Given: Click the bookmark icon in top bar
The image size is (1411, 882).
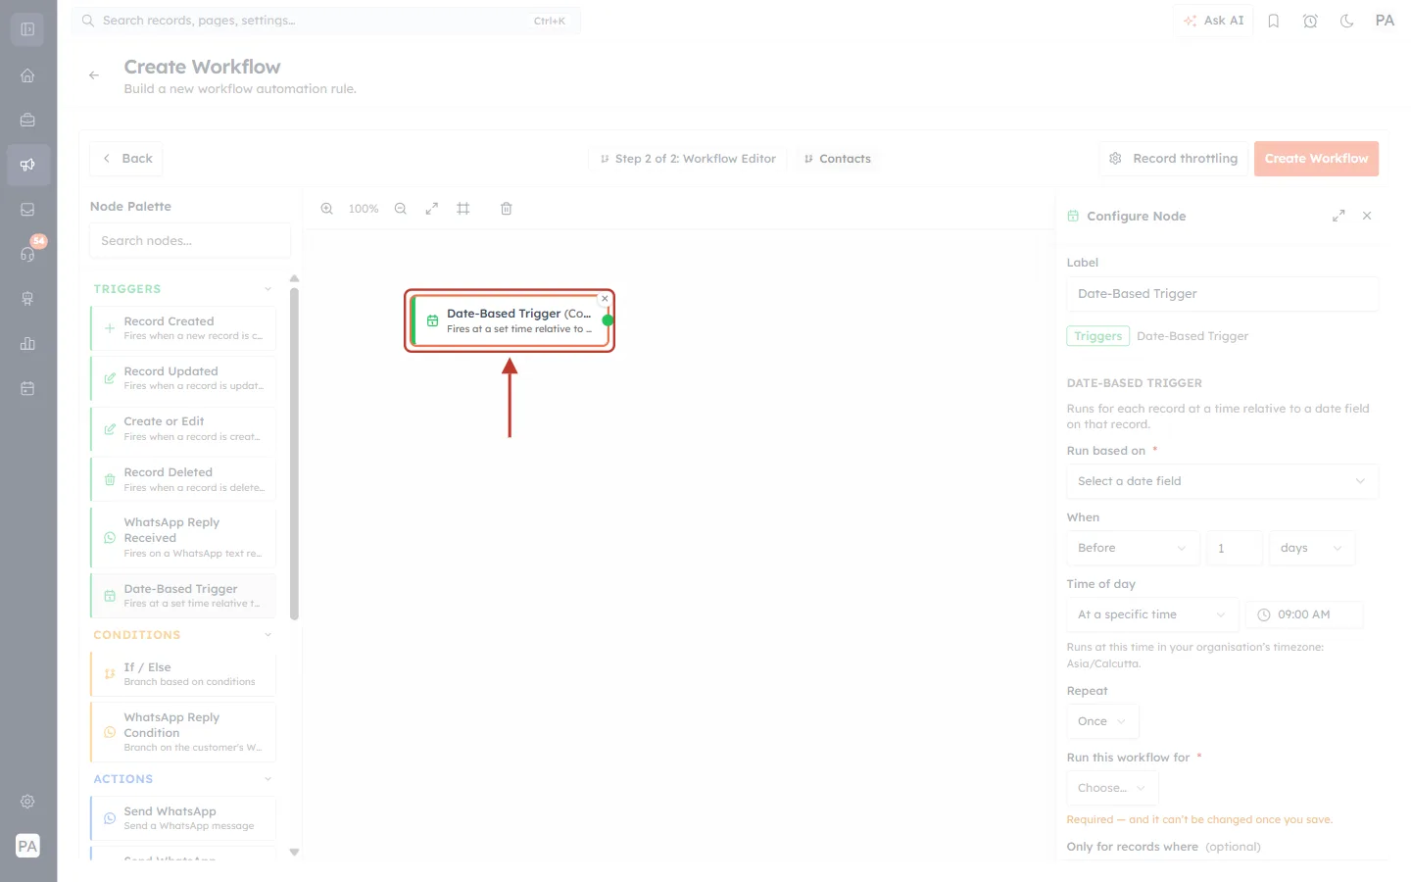Looking at the screenshot, I should 1274,21.
